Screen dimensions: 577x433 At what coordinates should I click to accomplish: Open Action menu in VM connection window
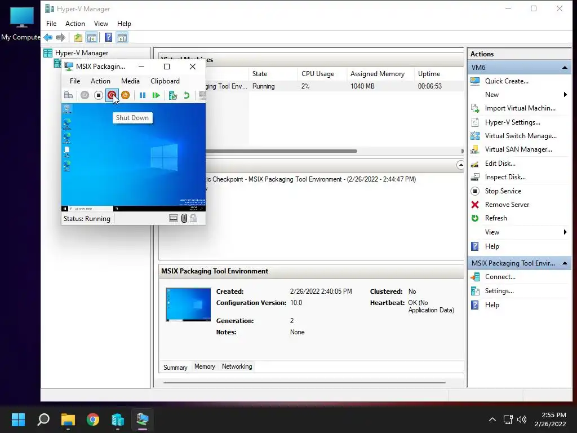100,81
